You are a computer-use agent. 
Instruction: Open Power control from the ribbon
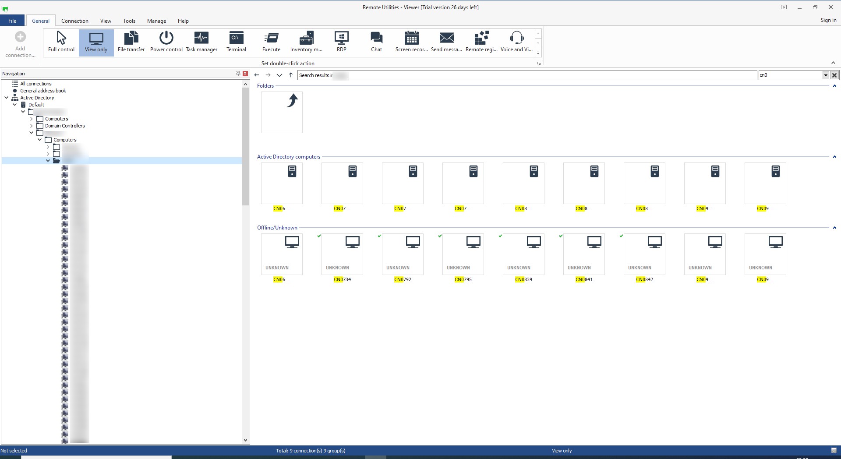click(x=166, y=42)
